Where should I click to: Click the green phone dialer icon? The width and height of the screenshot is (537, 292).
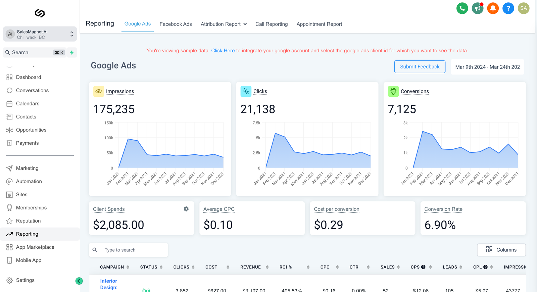click(x=462, y=8)
